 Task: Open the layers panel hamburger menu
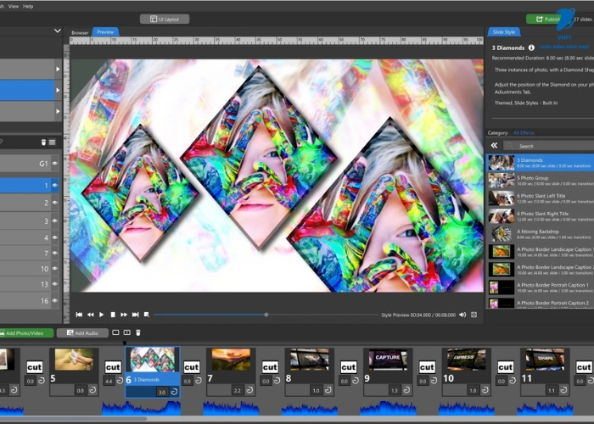click(53, 142)
